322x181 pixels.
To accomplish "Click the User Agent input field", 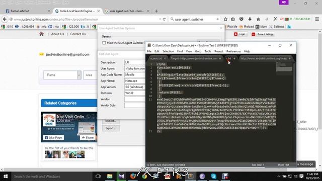I will click(x=135, y=68).
